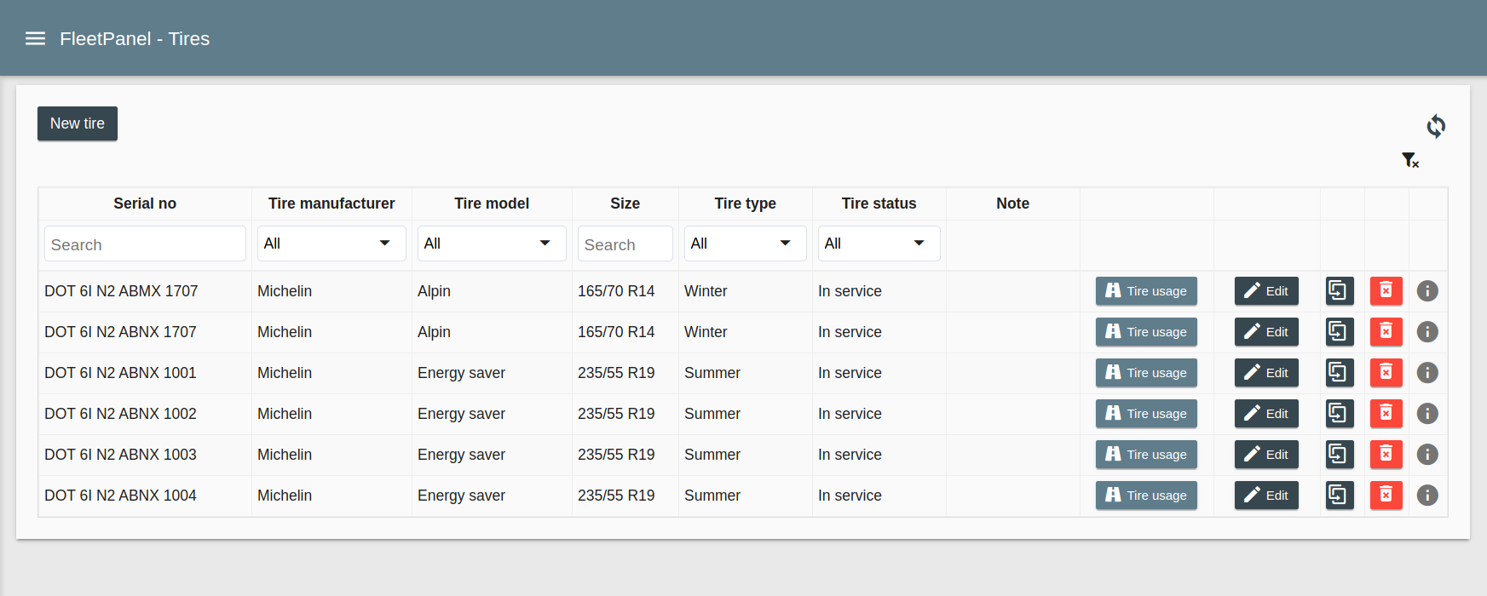Viewport: 1487px width, 596px height.
Task: Click the refresh table icon
Action: (x=1436, y=126)
